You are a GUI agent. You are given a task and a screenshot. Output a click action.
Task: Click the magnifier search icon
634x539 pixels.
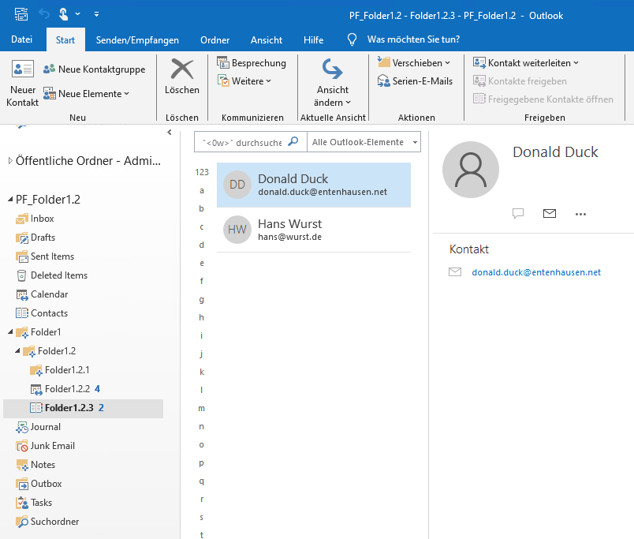(x=293, y=141)
